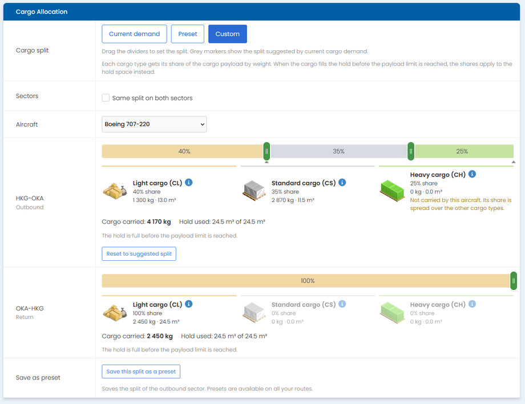The height and width of the screenshot is (404, 525).
Task: Select the Preset cargo split option
Action: coord(188,34)
